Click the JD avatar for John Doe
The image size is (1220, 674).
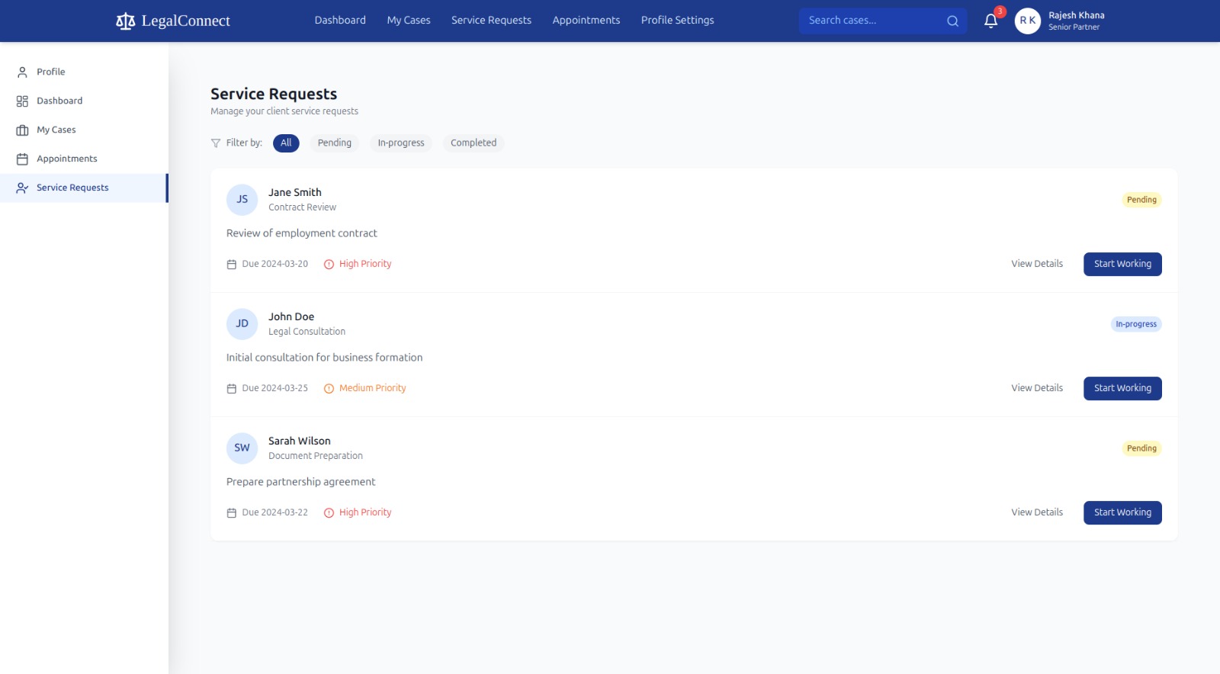[x=242, y=324]
